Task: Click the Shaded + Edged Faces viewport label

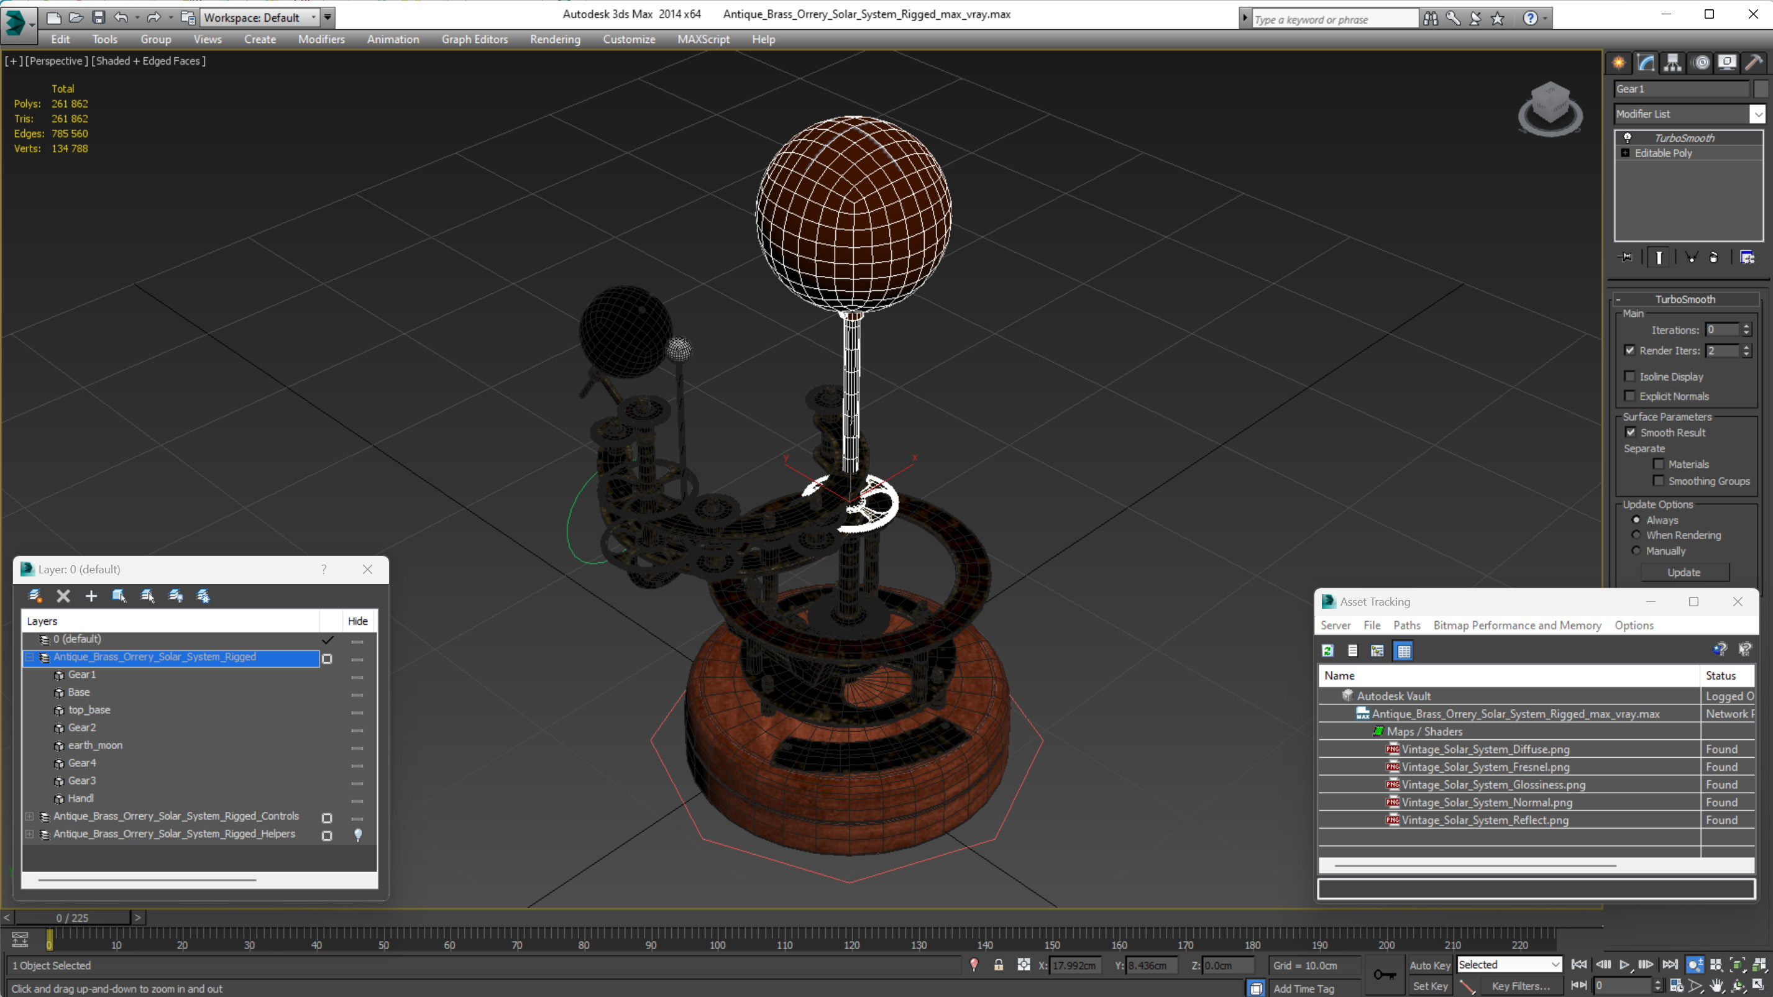Action: pos(148,60)
